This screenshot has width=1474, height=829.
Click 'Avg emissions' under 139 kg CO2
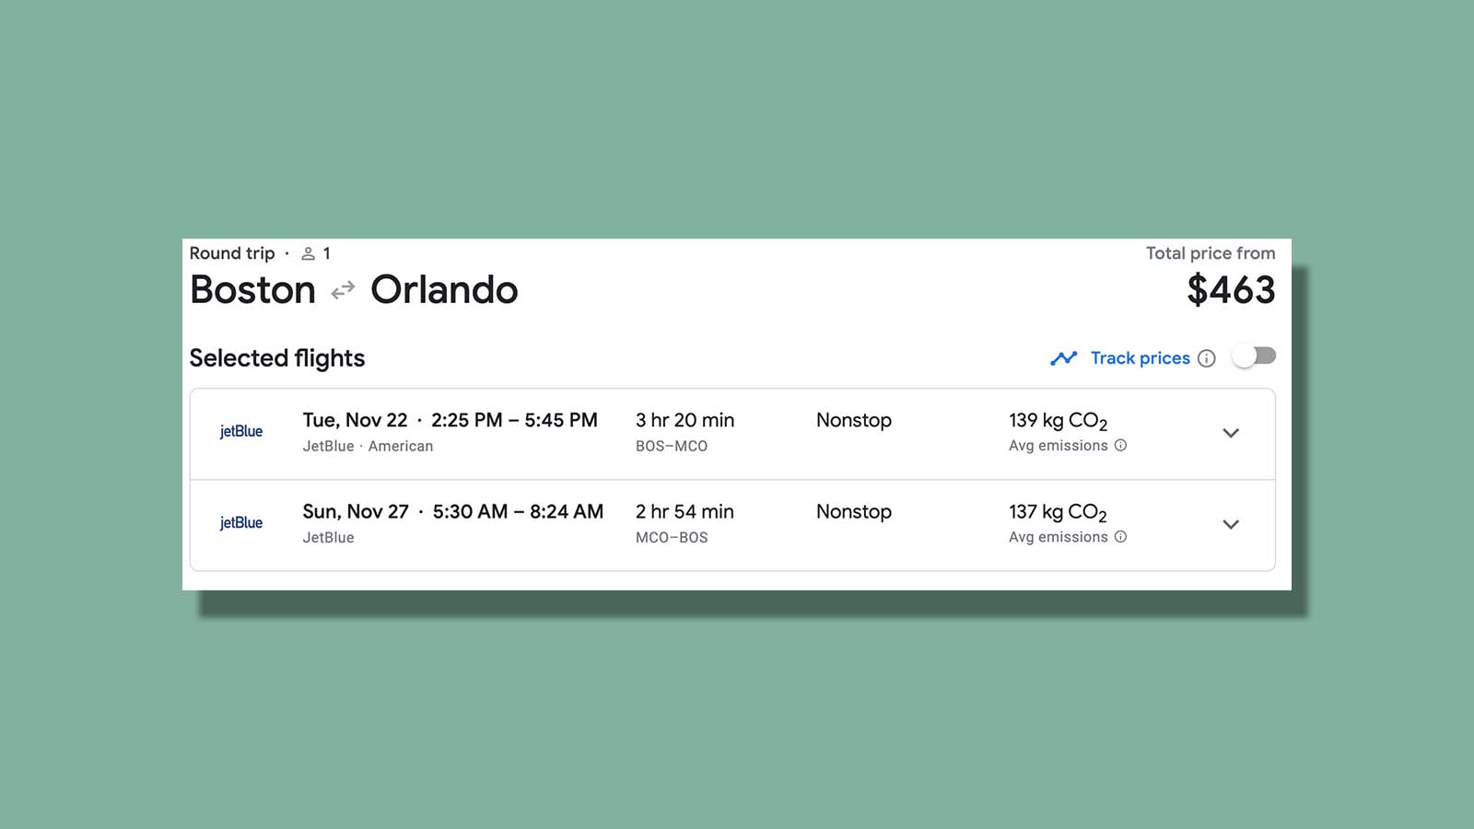click(x=1059, y=446)
